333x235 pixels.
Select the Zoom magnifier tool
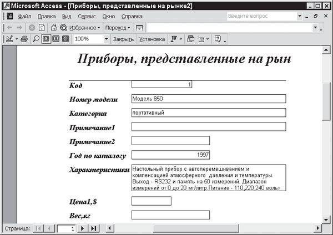(36, 39)
